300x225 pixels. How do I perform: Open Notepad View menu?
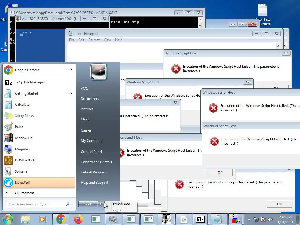click(x=107, y=40)
